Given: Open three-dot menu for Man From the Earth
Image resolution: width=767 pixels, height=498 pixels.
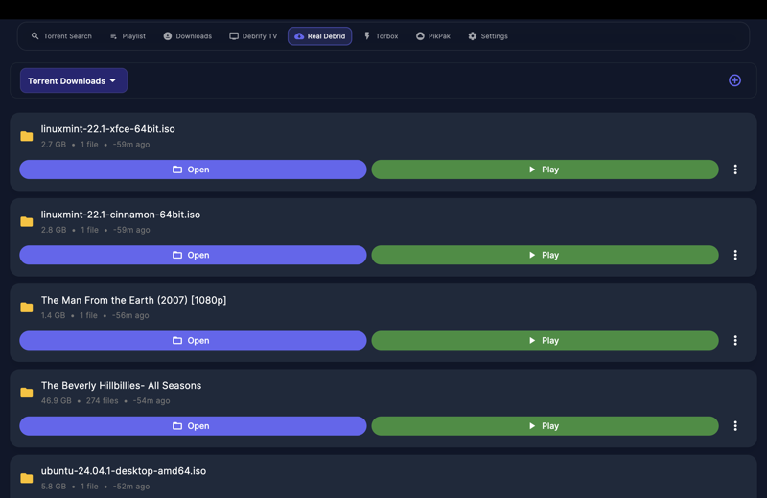Looking at the screenshot, I should pos(735,340).
